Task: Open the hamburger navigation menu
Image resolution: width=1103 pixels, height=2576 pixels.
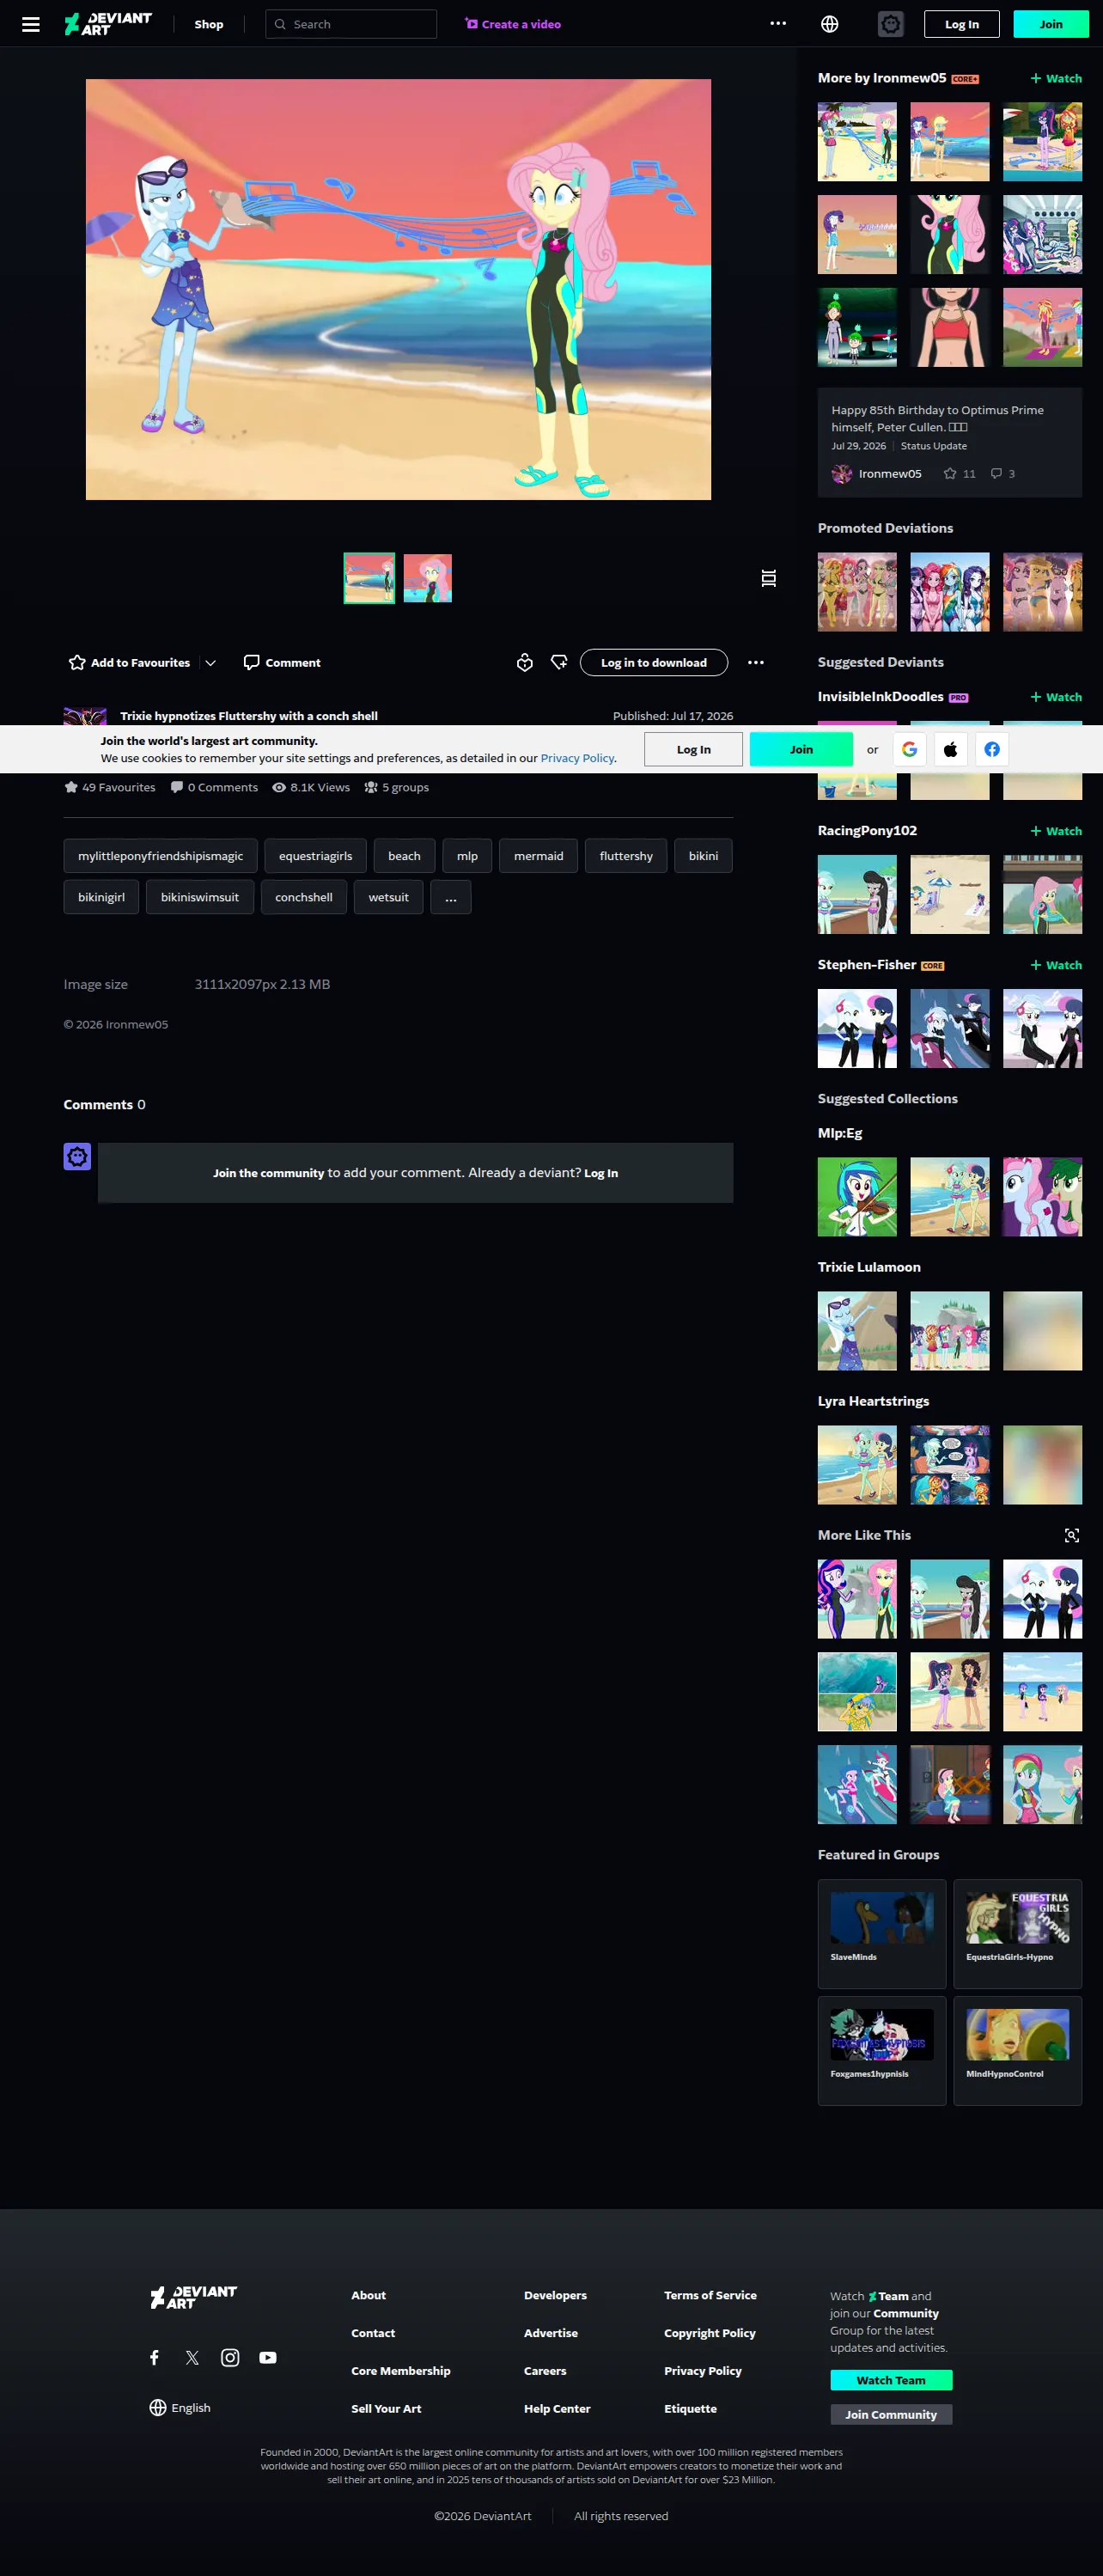Action: click(x=31, y=24)
